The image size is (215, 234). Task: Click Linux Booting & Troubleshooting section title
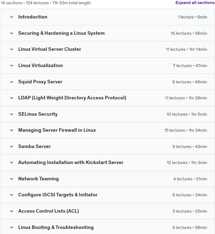[56, 227]
